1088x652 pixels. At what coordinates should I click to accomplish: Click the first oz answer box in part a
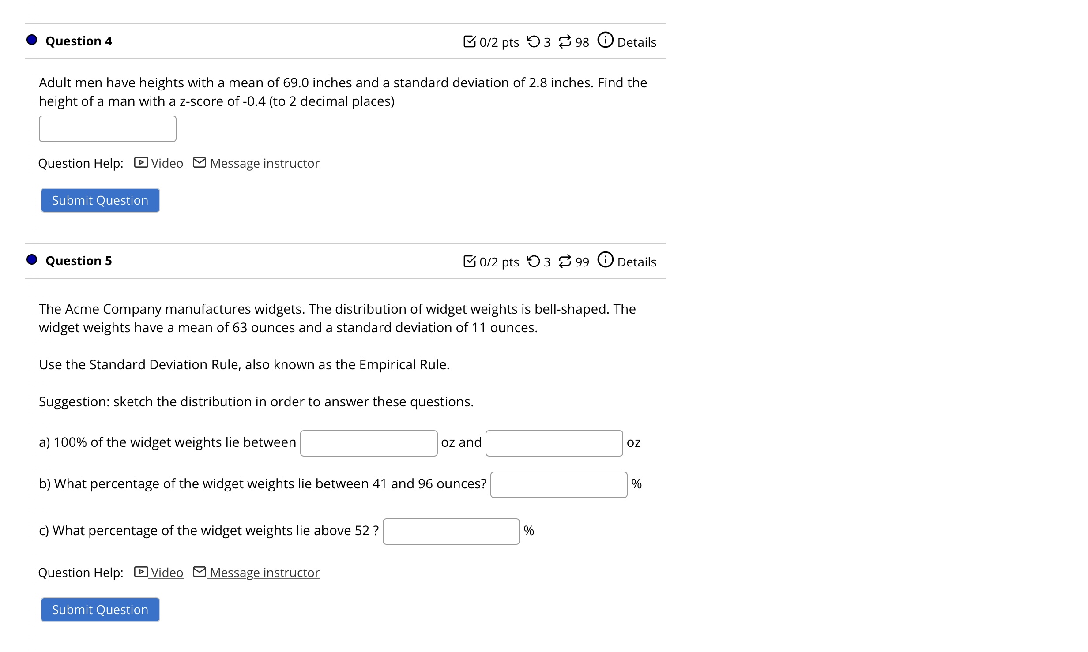[369, 442]
